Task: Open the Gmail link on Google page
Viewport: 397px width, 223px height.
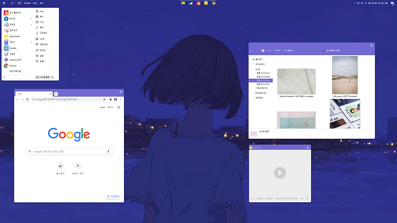Action: click(x=102, y=108)
